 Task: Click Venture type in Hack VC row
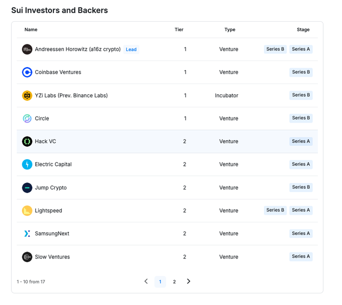228,142
